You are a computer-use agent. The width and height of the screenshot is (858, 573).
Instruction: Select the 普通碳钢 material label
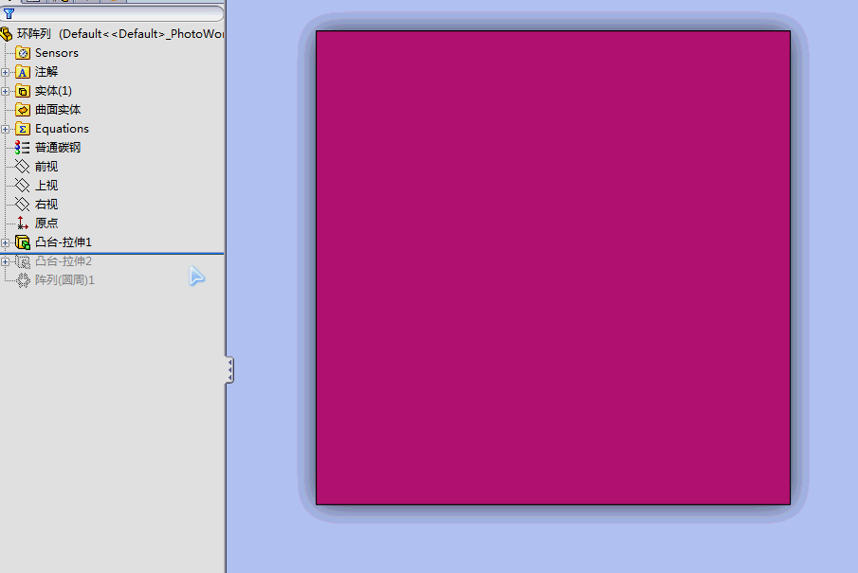pos(58,148)
